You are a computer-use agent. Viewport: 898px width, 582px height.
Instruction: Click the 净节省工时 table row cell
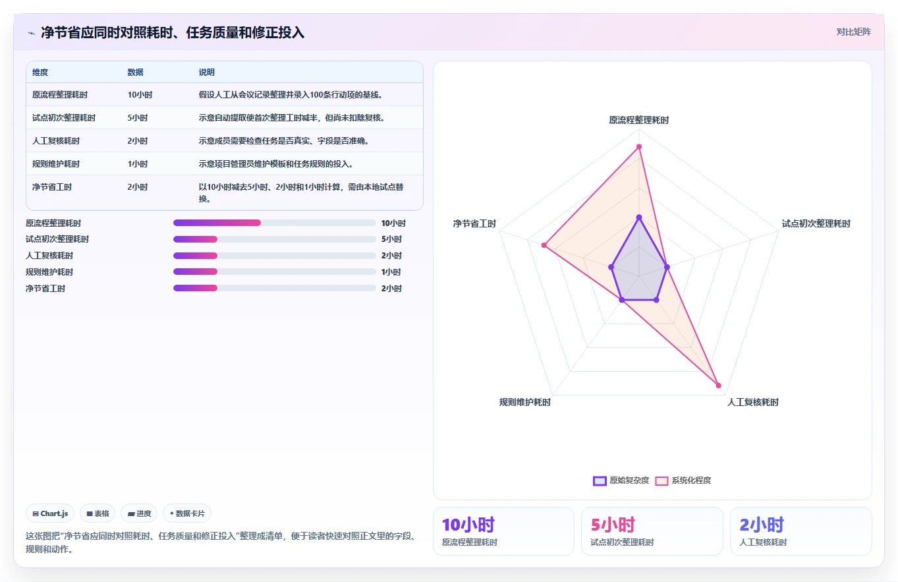click(52, 187)
